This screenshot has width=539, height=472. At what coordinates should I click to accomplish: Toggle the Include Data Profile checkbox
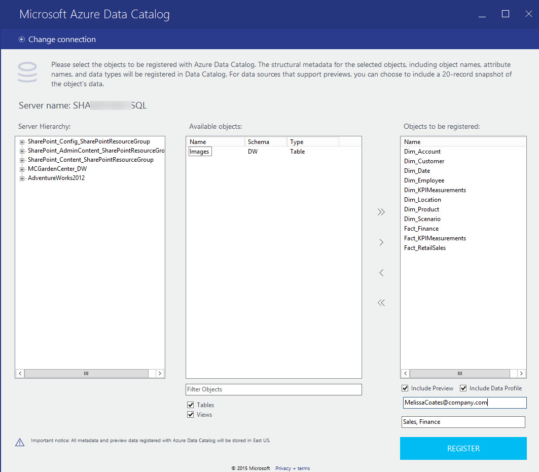pos(463,388)
